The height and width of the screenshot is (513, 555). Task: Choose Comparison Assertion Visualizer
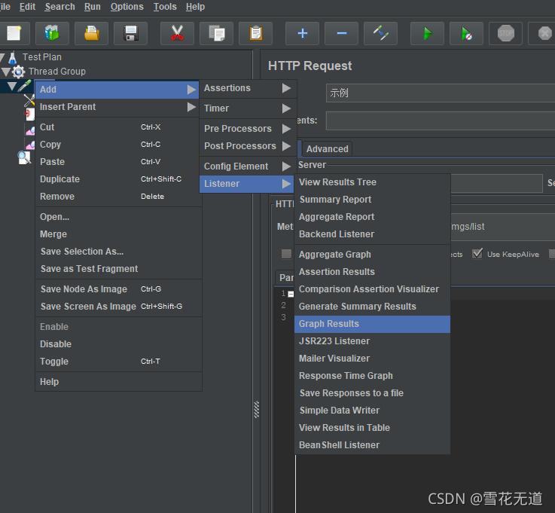click(372, 289)
